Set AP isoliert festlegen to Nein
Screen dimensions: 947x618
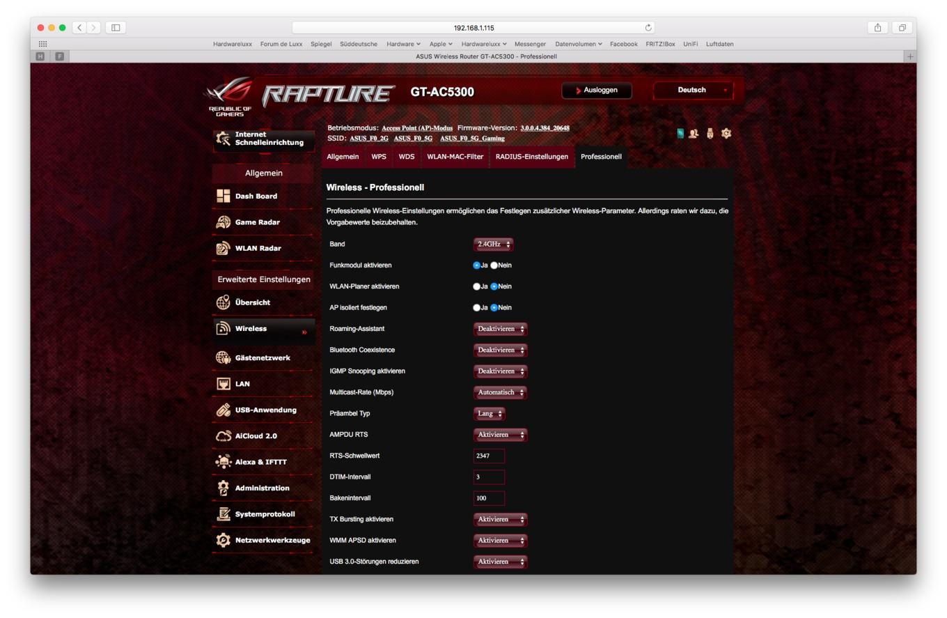tap(494, 307)
